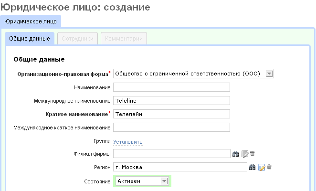Select the Общие данные tab

[30, 39]
